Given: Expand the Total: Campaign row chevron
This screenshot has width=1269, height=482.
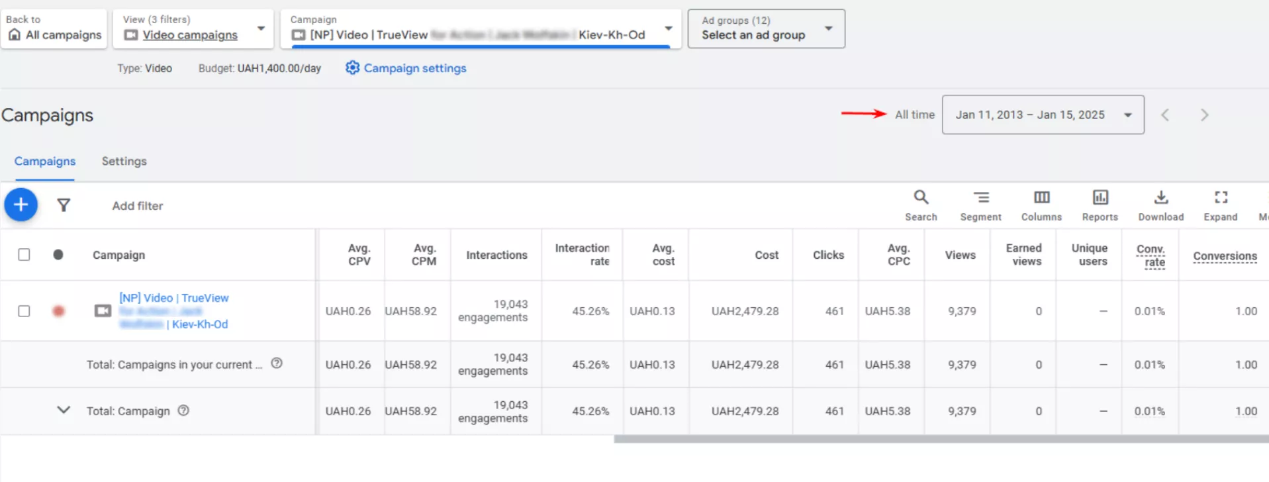Looking at the screenshot, I should [x=64, y=410].
